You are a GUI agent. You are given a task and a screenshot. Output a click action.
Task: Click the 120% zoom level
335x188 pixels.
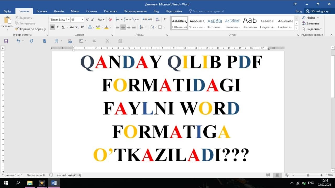coord(330,175)
